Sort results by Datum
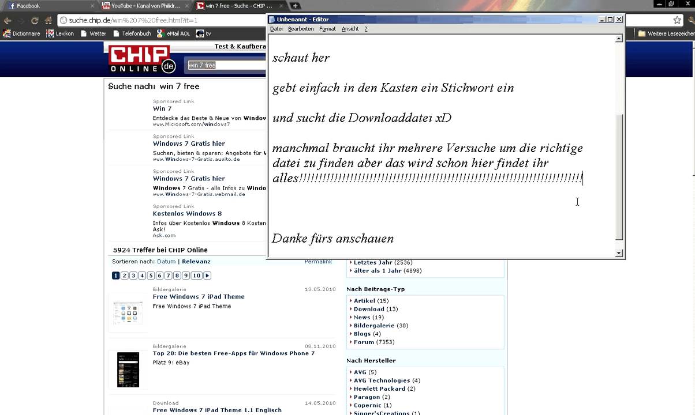This screenshot has height=415, width=695. point(166,262)
